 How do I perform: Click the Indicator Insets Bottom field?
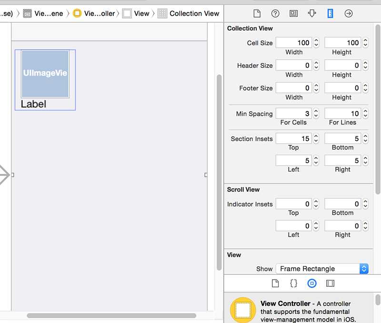coord(342,204)
